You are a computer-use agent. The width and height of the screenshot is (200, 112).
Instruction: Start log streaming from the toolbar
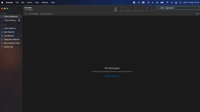pos(116,9)
